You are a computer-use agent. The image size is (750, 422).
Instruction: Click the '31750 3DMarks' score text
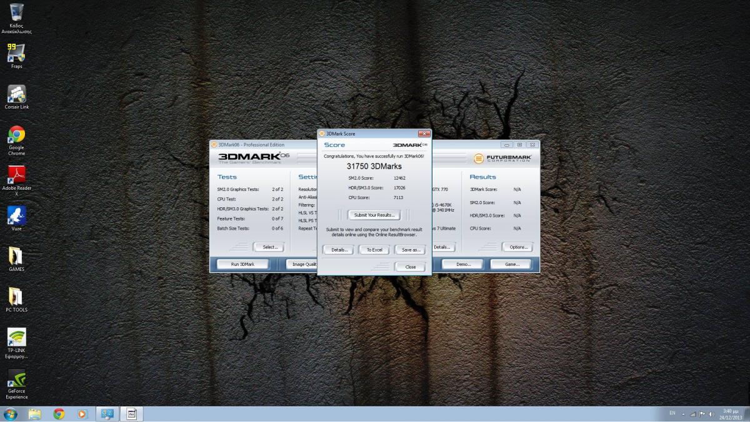[x=374, y=167]
